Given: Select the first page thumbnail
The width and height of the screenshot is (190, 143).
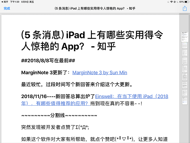Looking at the screenshot, I should [x=185, y=37].
